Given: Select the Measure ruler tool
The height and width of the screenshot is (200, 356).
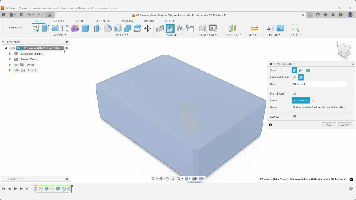Looking at the screenshot, I should coord(254,28).
